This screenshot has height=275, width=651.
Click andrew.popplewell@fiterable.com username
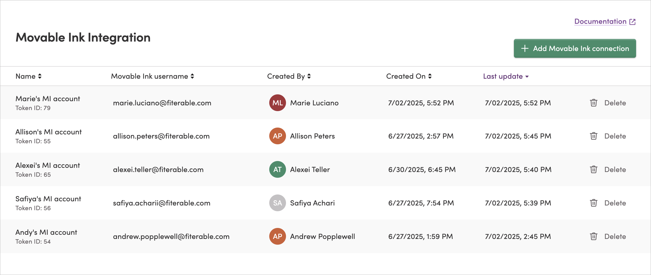coord(171,236)
